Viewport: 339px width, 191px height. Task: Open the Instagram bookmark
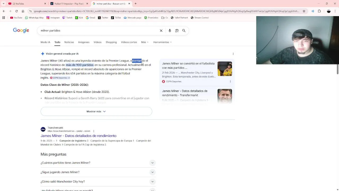click(53, 18)
